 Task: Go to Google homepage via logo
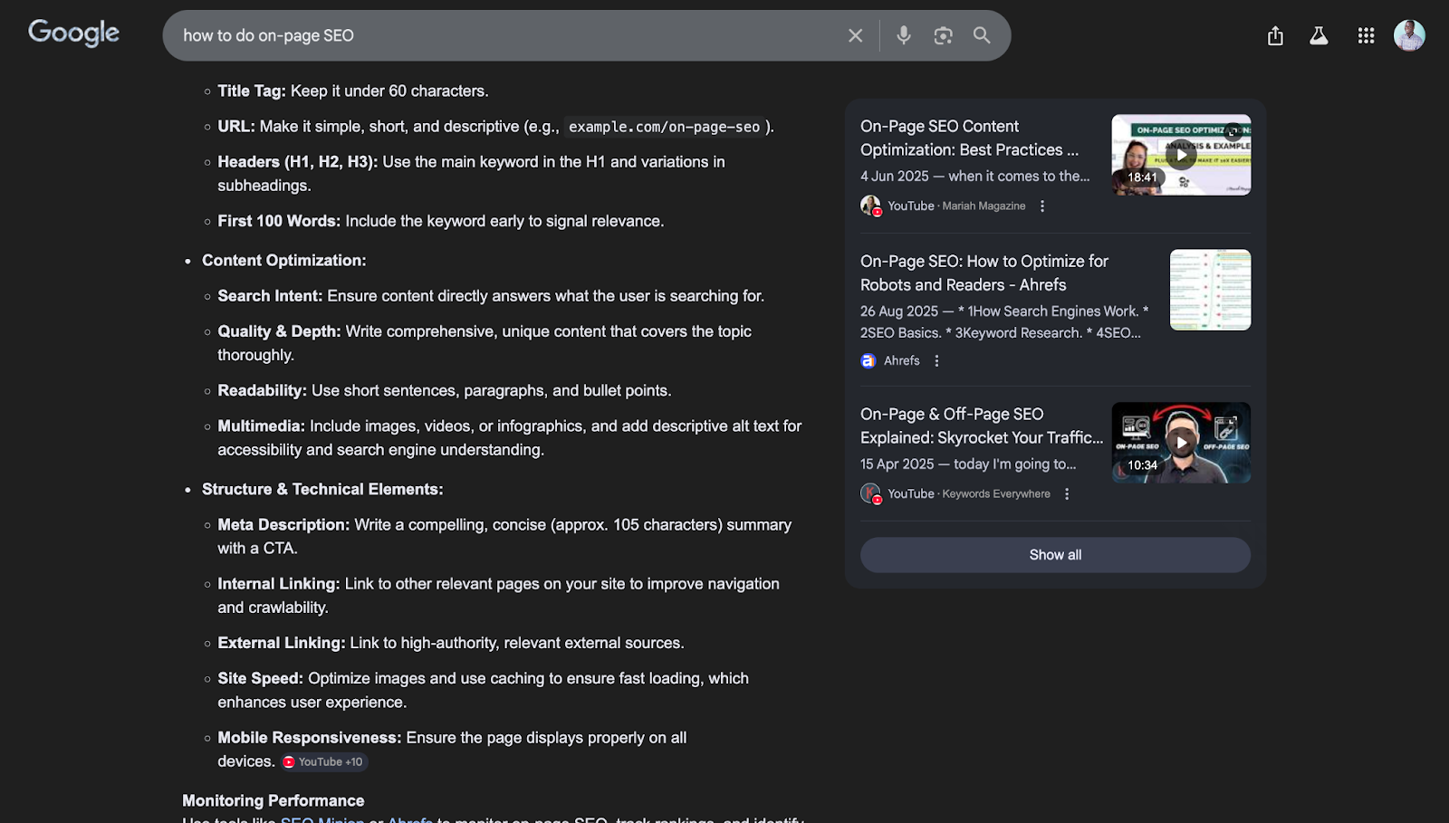coord(73,33)
